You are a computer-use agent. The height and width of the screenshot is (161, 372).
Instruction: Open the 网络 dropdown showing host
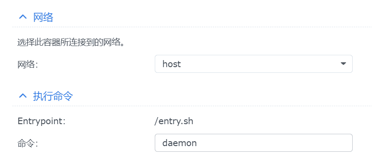click(254, 64)
